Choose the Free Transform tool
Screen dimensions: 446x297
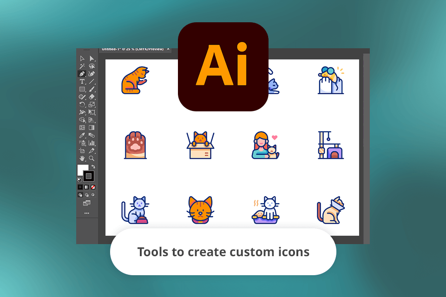point(92,112)
